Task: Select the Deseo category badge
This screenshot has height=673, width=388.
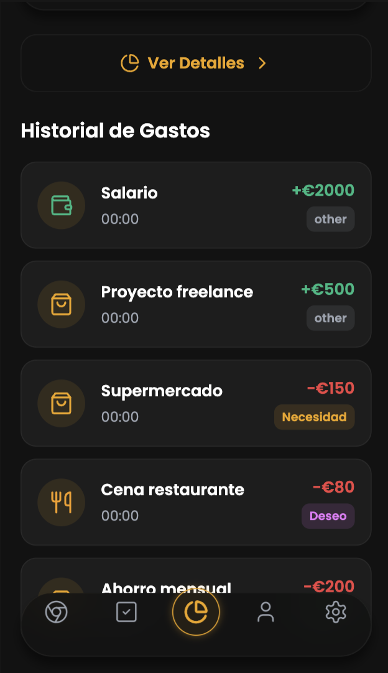Action: pyautogui.click(x=328, y=516)
